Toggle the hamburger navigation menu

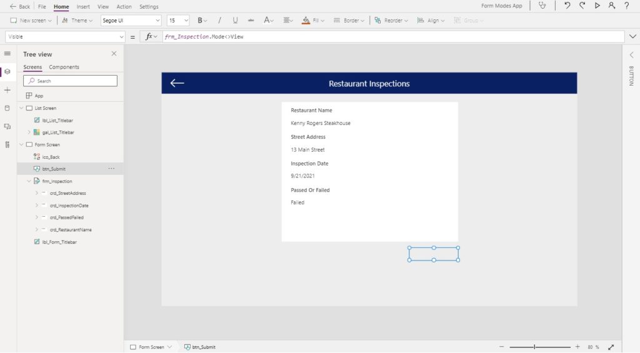[7, 54]
